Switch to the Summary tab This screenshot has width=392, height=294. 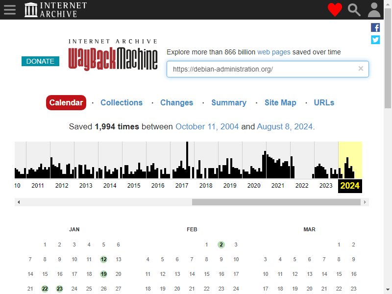click(229, 102)
